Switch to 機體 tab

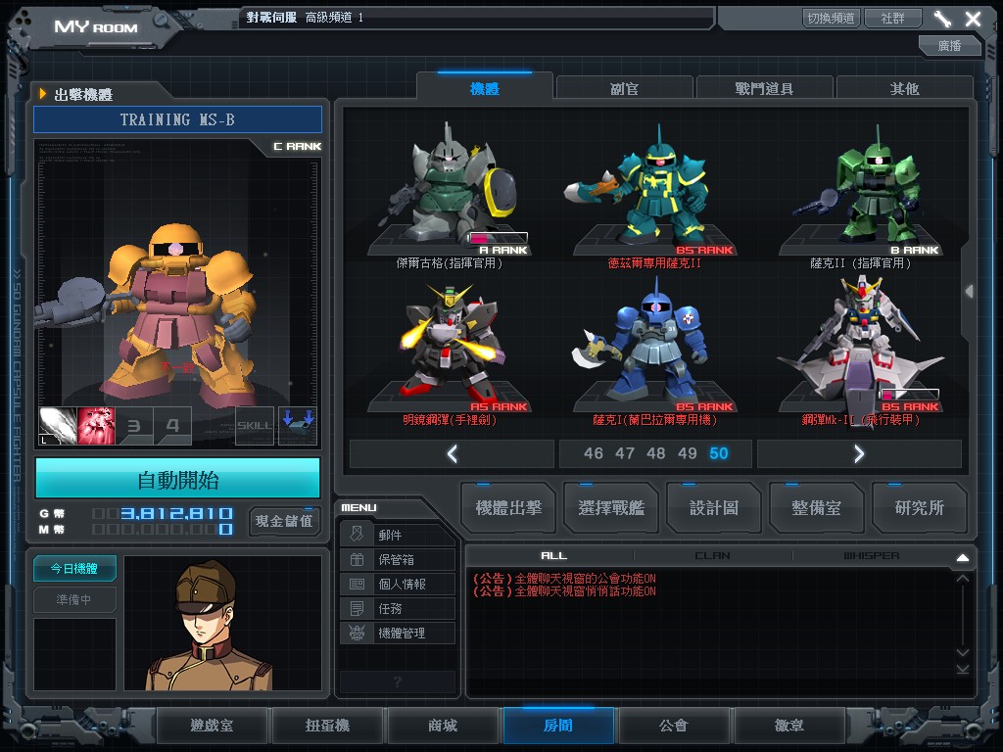484,87
